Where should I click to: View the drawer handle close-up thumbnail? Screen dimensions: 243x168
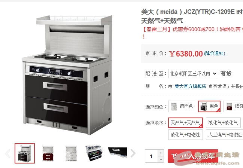click(x=118, y=152)
